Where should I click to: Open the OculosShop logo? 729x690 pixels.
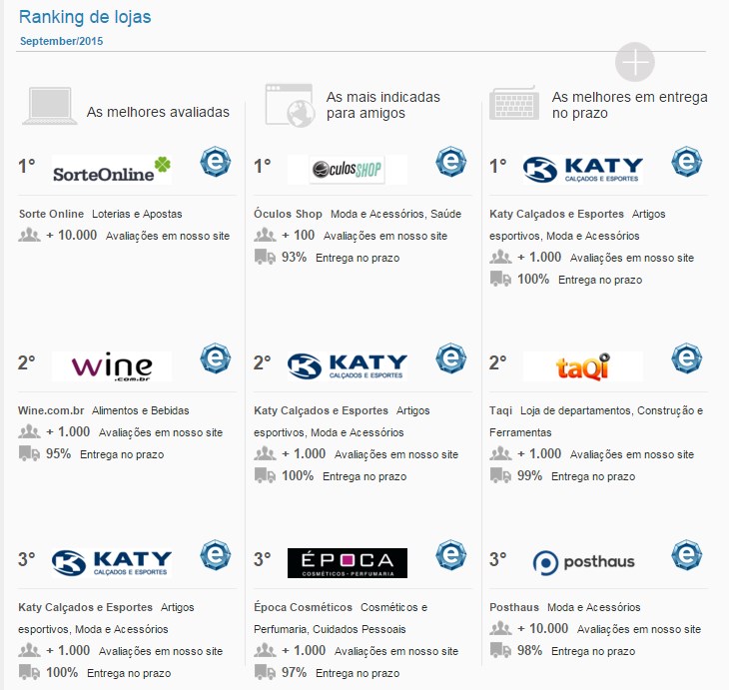point(348,170)
